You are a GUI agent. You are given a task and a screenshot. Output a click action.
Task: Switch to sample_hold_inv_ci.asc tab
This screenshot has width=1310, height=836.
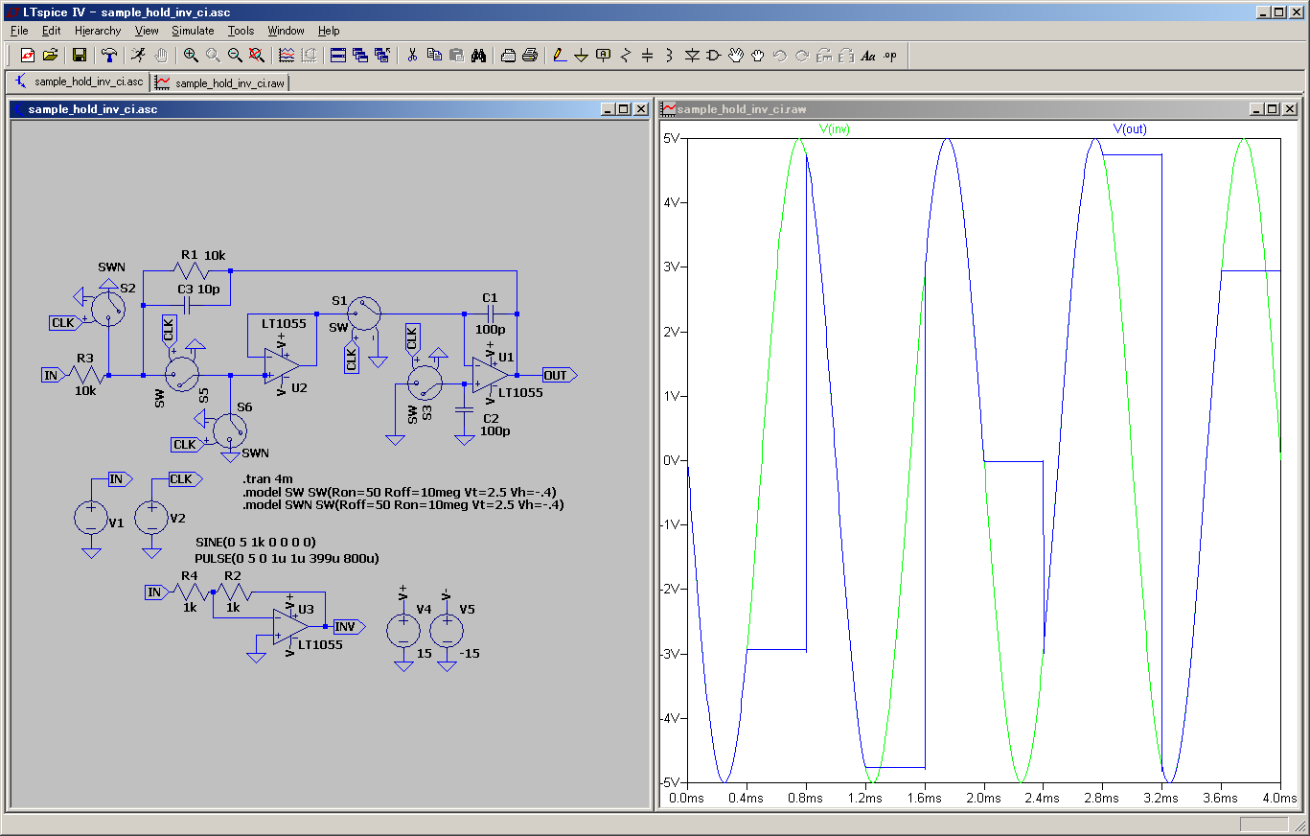point(80,82)
